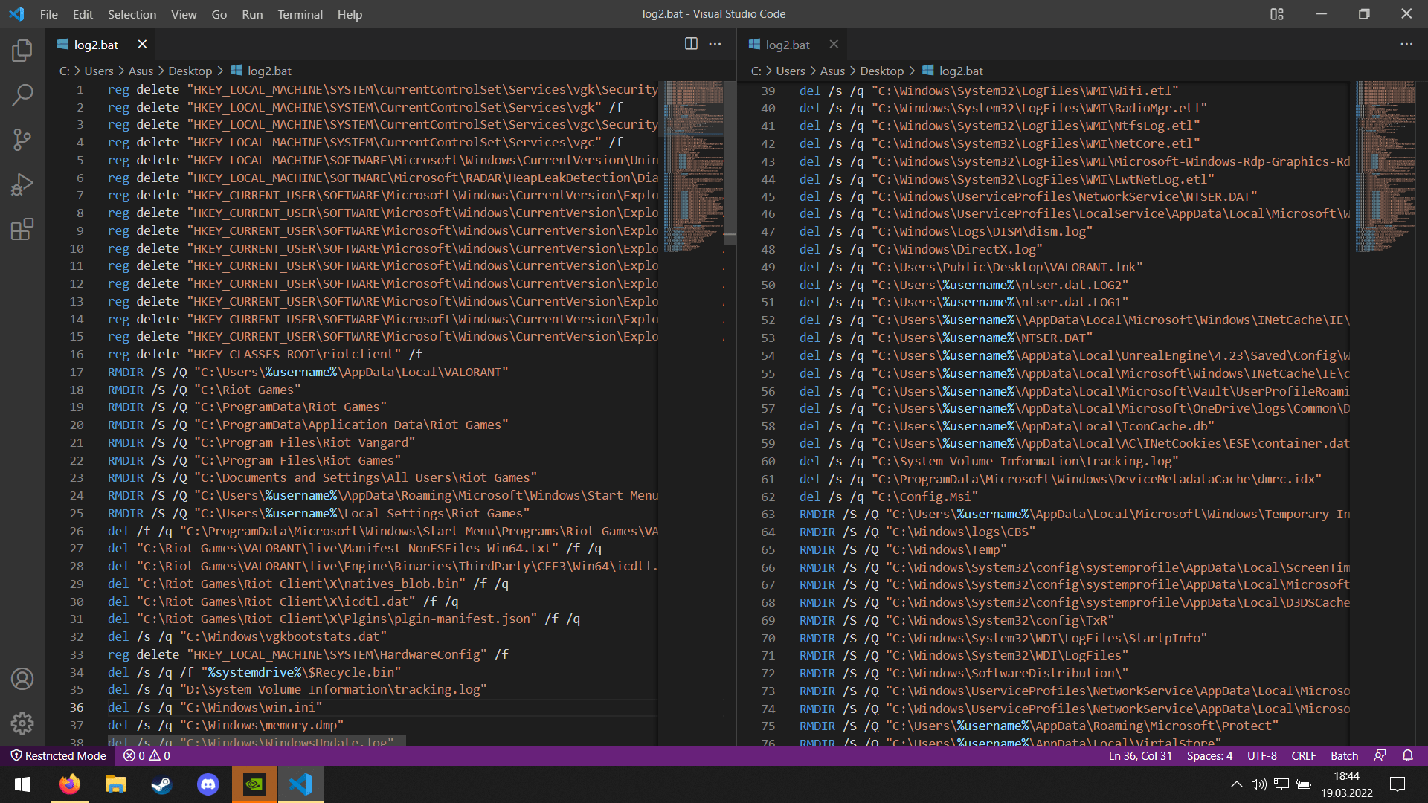Click the Split Editor Right icon
The width and height of the screenshot is (1428, 803).
tap(691, 44)
